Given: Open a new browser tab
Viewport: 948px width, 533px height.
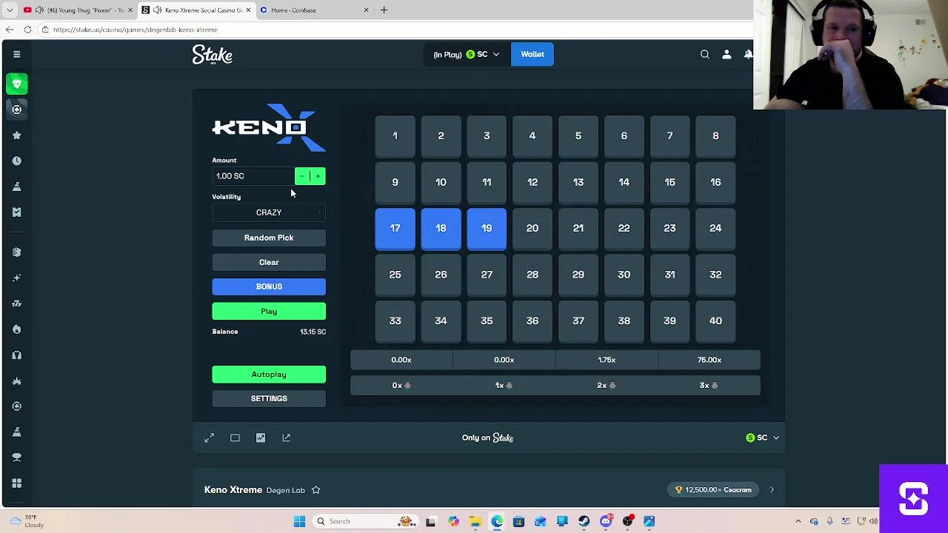Looking at the screenshot, I should click(x=384, y=10).
